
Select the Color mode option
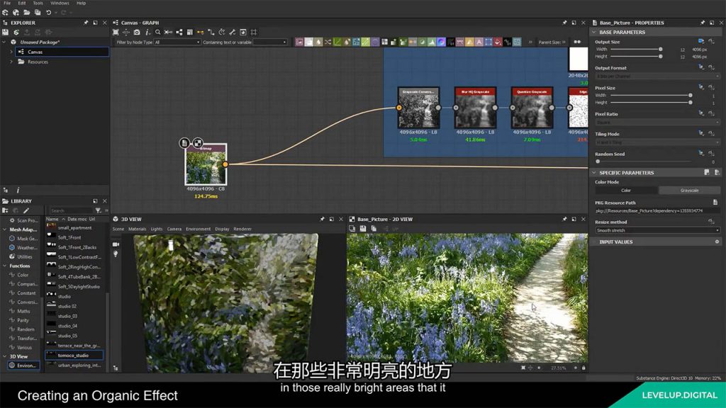[626, 190]
